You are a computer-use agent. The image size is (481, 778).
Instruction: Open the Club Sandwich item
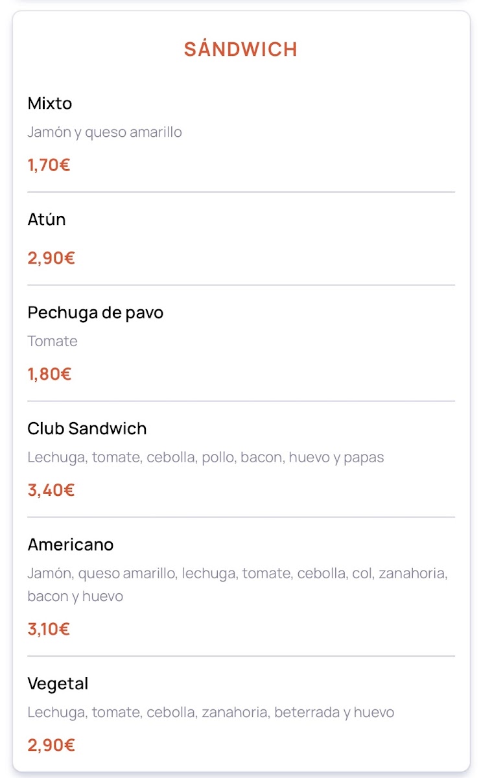click(87, 429)
